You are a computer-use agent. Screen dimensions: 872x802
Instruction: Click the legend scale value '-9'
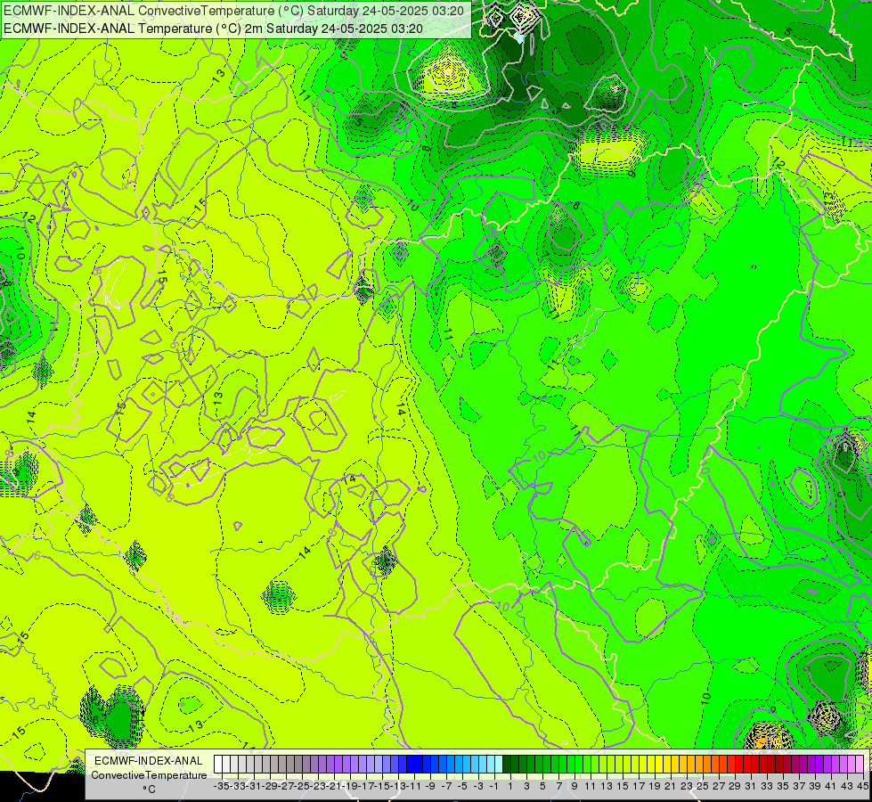[x=430, y=787]
